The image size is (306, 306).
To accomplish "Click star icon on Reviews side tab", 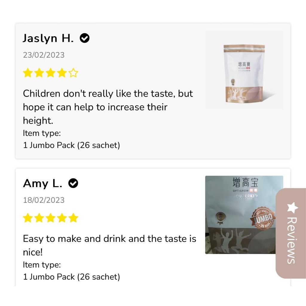I will [292, 207].
